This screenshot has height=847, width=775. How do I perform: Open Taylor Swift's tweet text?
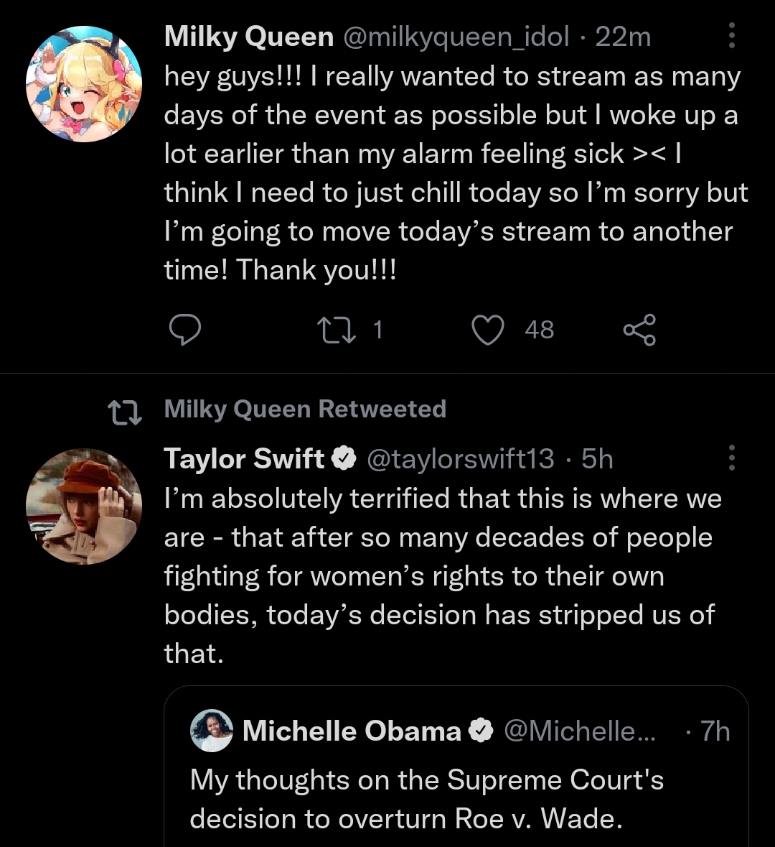coord(441,576)
